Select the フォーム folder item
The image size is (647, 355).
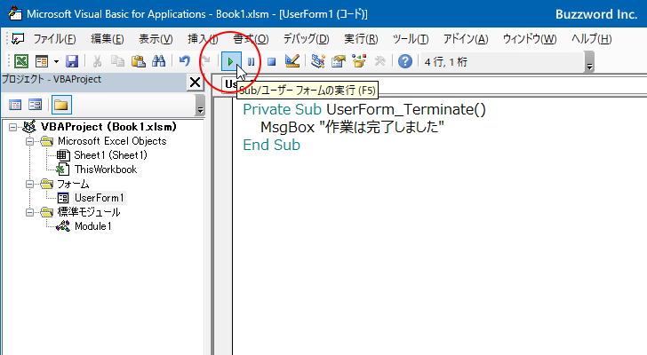click(73, 184)
